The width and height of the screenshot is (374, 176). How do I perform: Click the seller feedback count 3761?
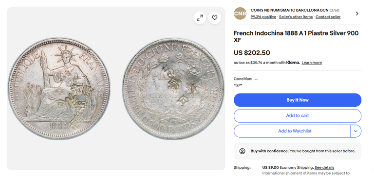(x=335, y=10)
